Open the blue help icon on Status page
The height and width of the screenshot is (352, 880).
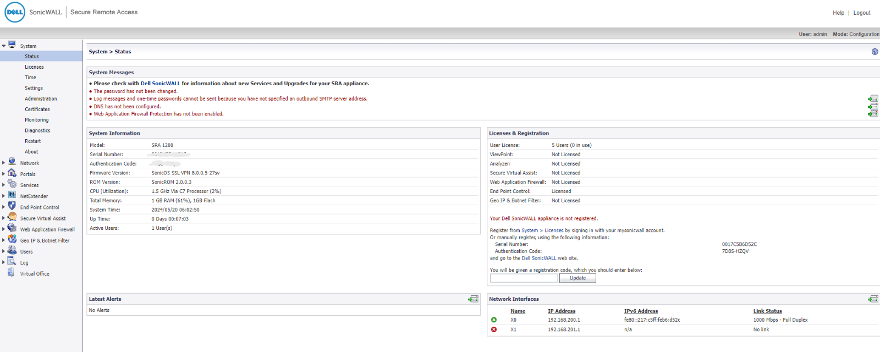pos(875,52)
